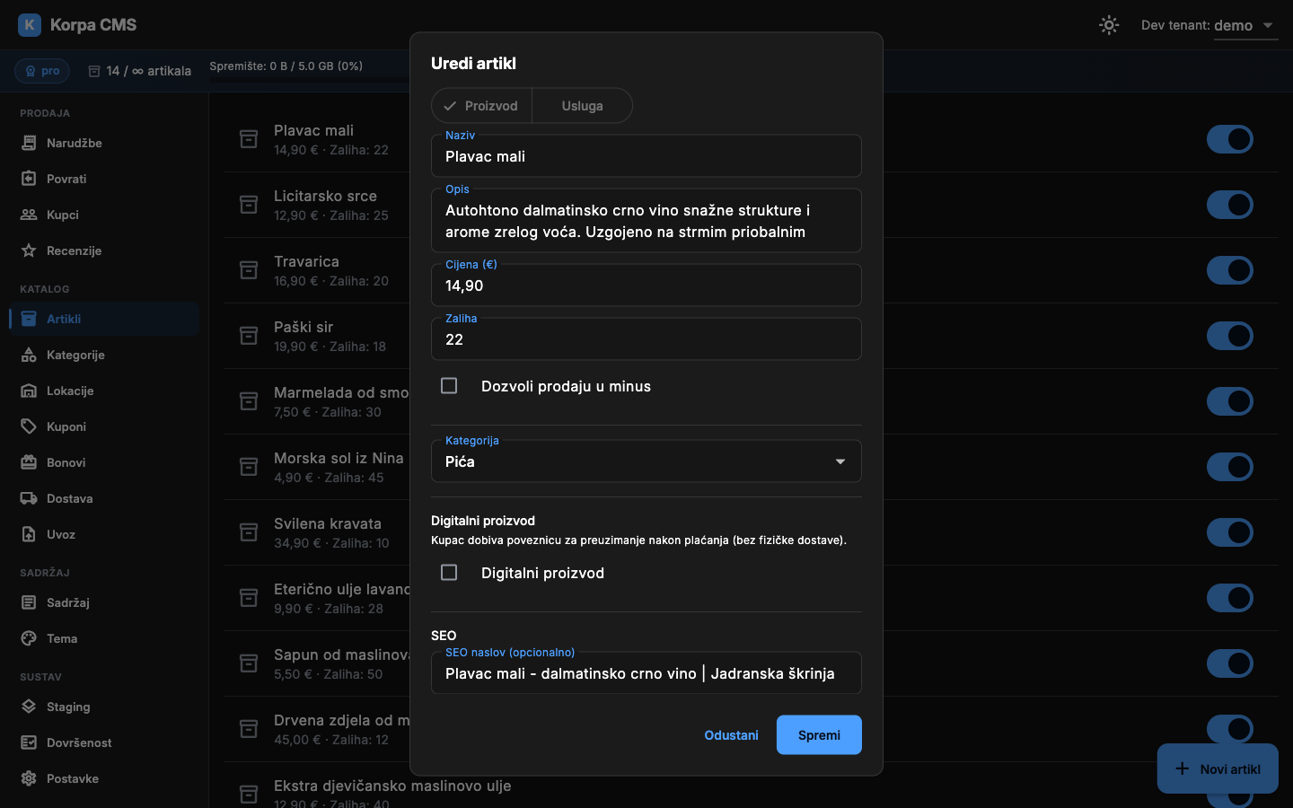Image resolution: width=1293 pixels, height=808 pixels.
Task: Toggle the Paški sir active switch
Action: (1230, 336)
